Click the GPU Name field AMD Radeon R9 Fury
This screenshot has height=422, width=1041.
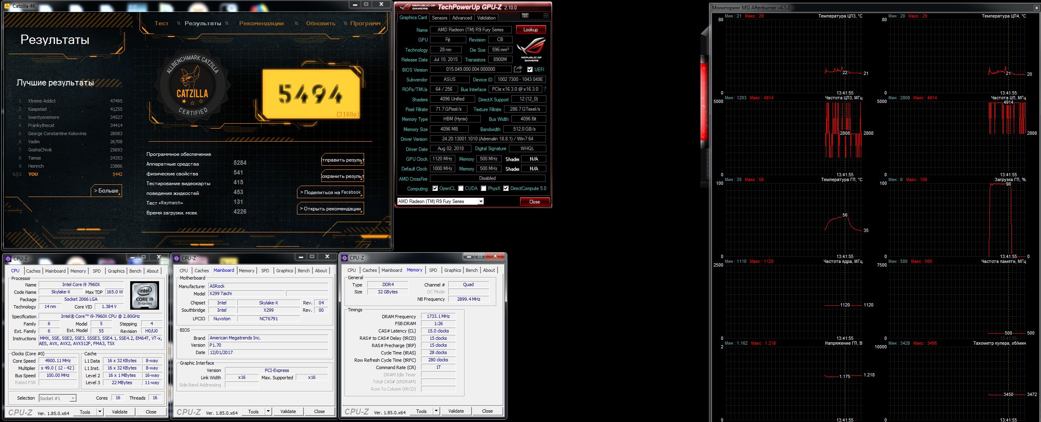tap(470, 30)
